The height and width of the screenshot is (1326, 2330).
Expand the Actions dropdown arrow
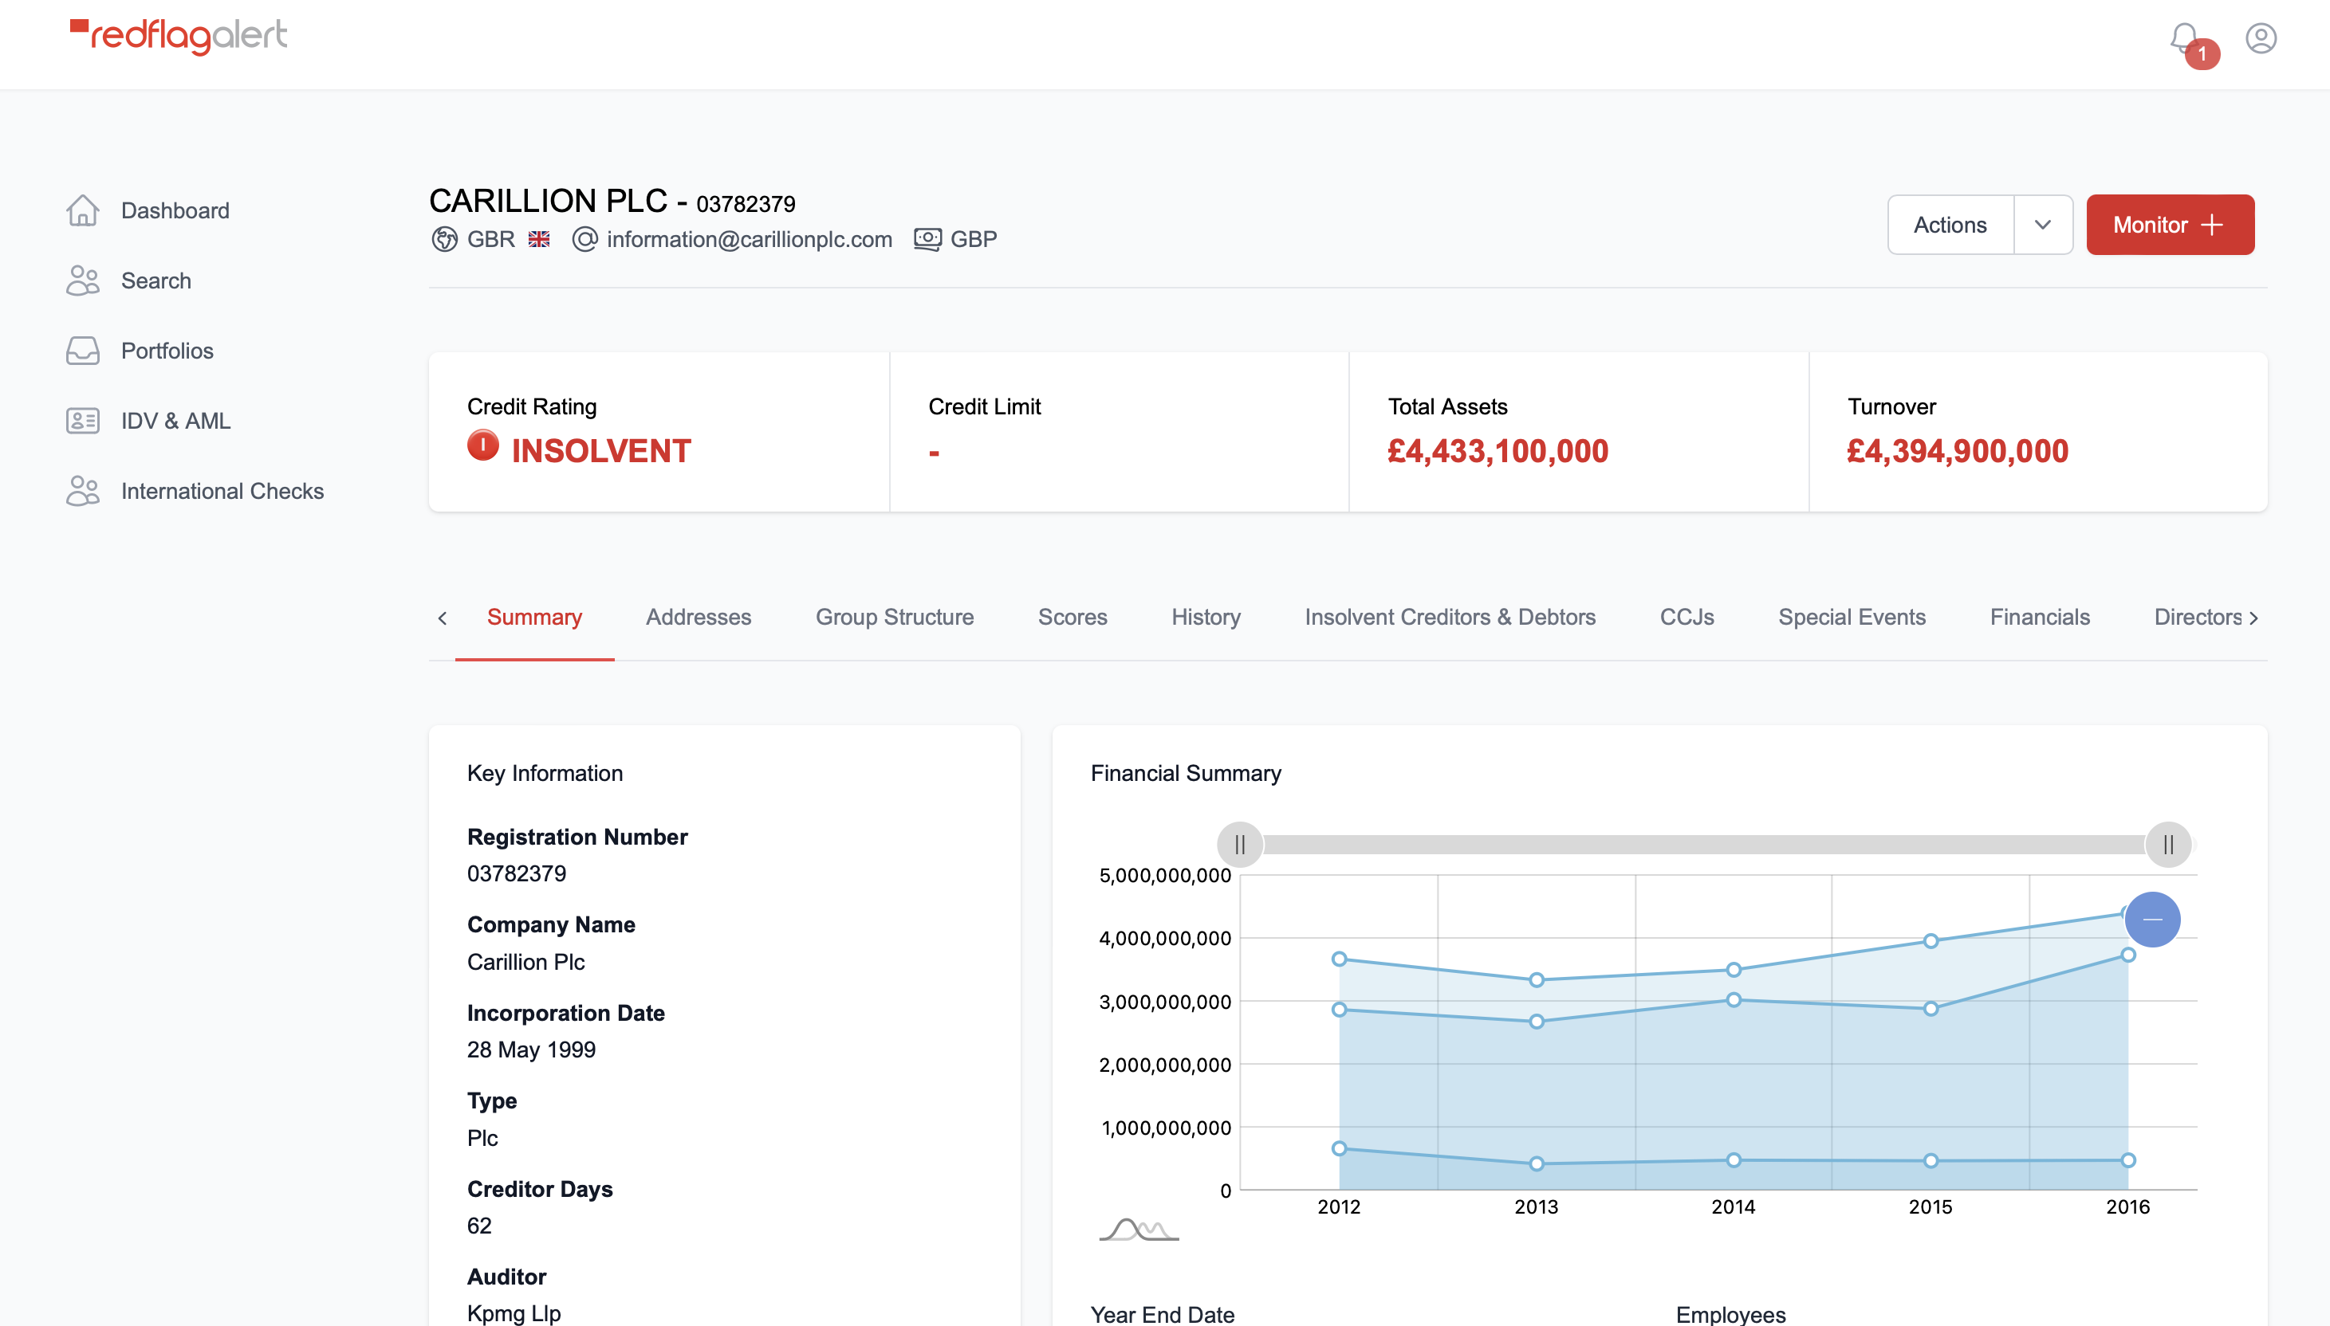(2042, 225)
